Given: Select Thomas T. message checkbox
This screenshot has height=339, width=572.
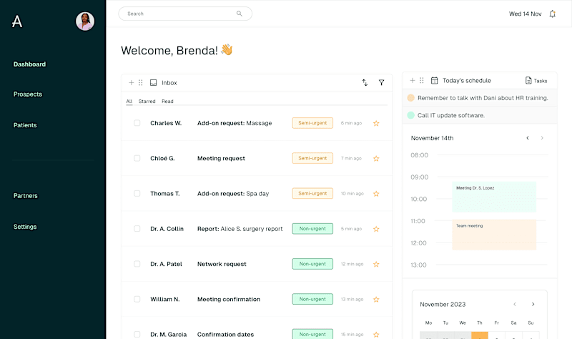Looking at the screenshot, I should 137,193.
